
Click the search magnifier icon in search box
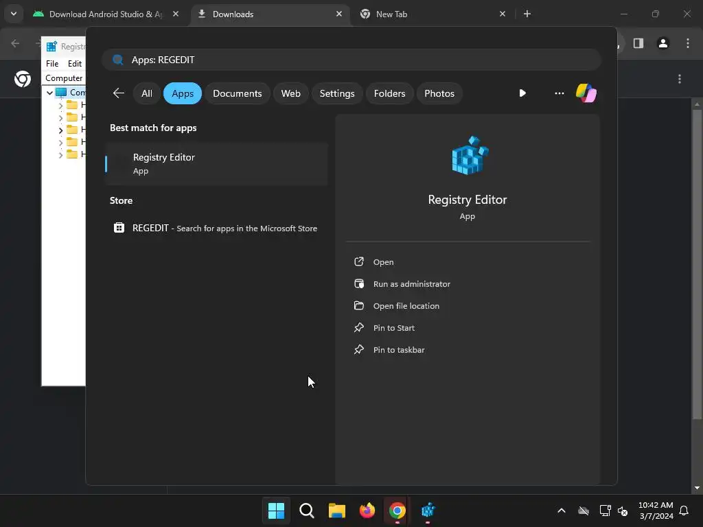118,60
